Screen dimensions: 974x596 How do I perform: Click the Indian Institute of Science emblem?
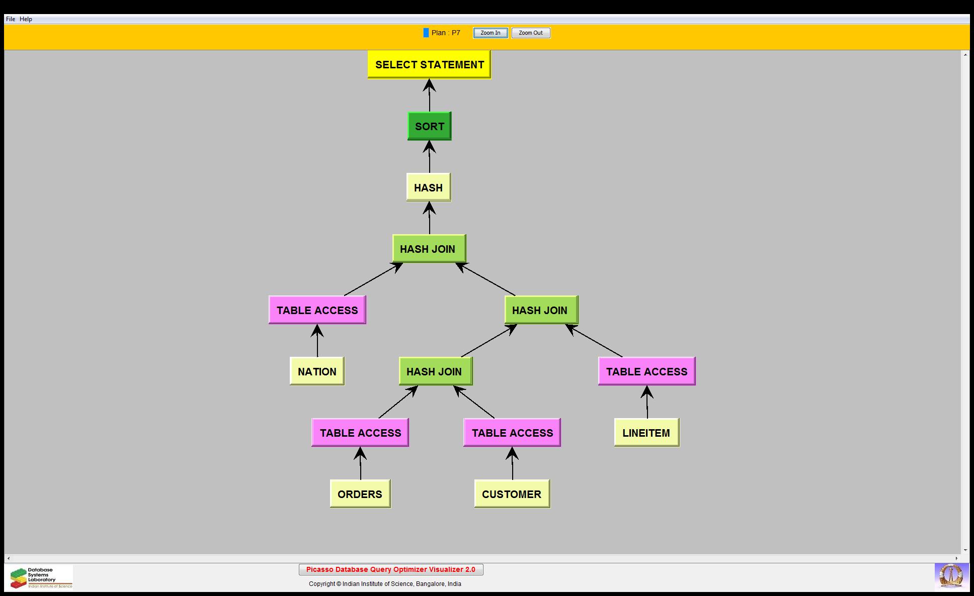click(951, 577)
